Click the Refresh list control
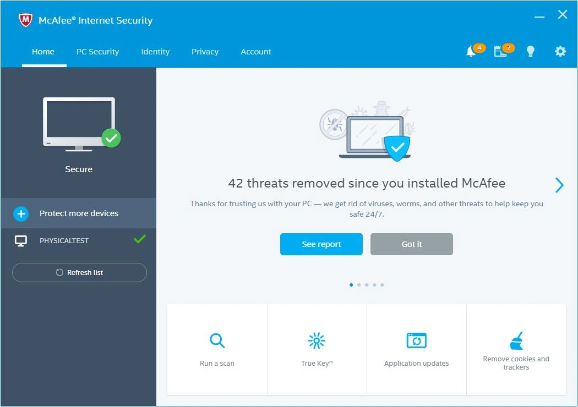The height and width of the screenshot is (407, 578). pos(79,272)
